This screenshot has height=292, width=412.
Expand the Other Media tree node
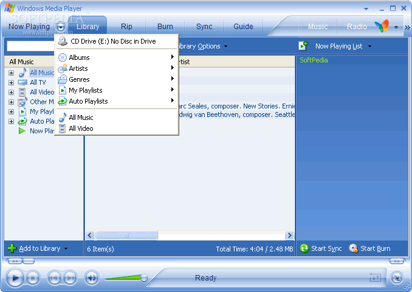coord(11,102)
